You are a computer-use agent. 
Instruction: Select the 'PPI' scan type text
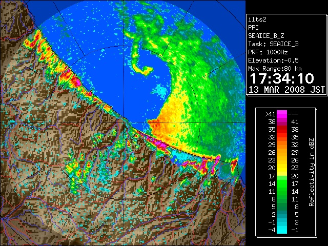253,28
